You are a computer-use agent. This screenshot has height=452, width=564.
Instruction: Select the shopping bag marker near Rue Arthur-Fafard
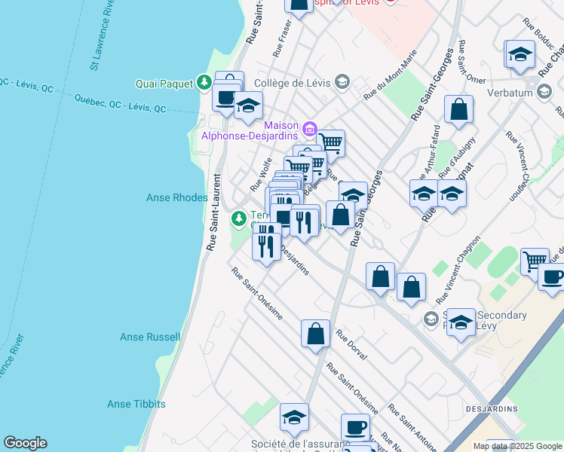458,111
